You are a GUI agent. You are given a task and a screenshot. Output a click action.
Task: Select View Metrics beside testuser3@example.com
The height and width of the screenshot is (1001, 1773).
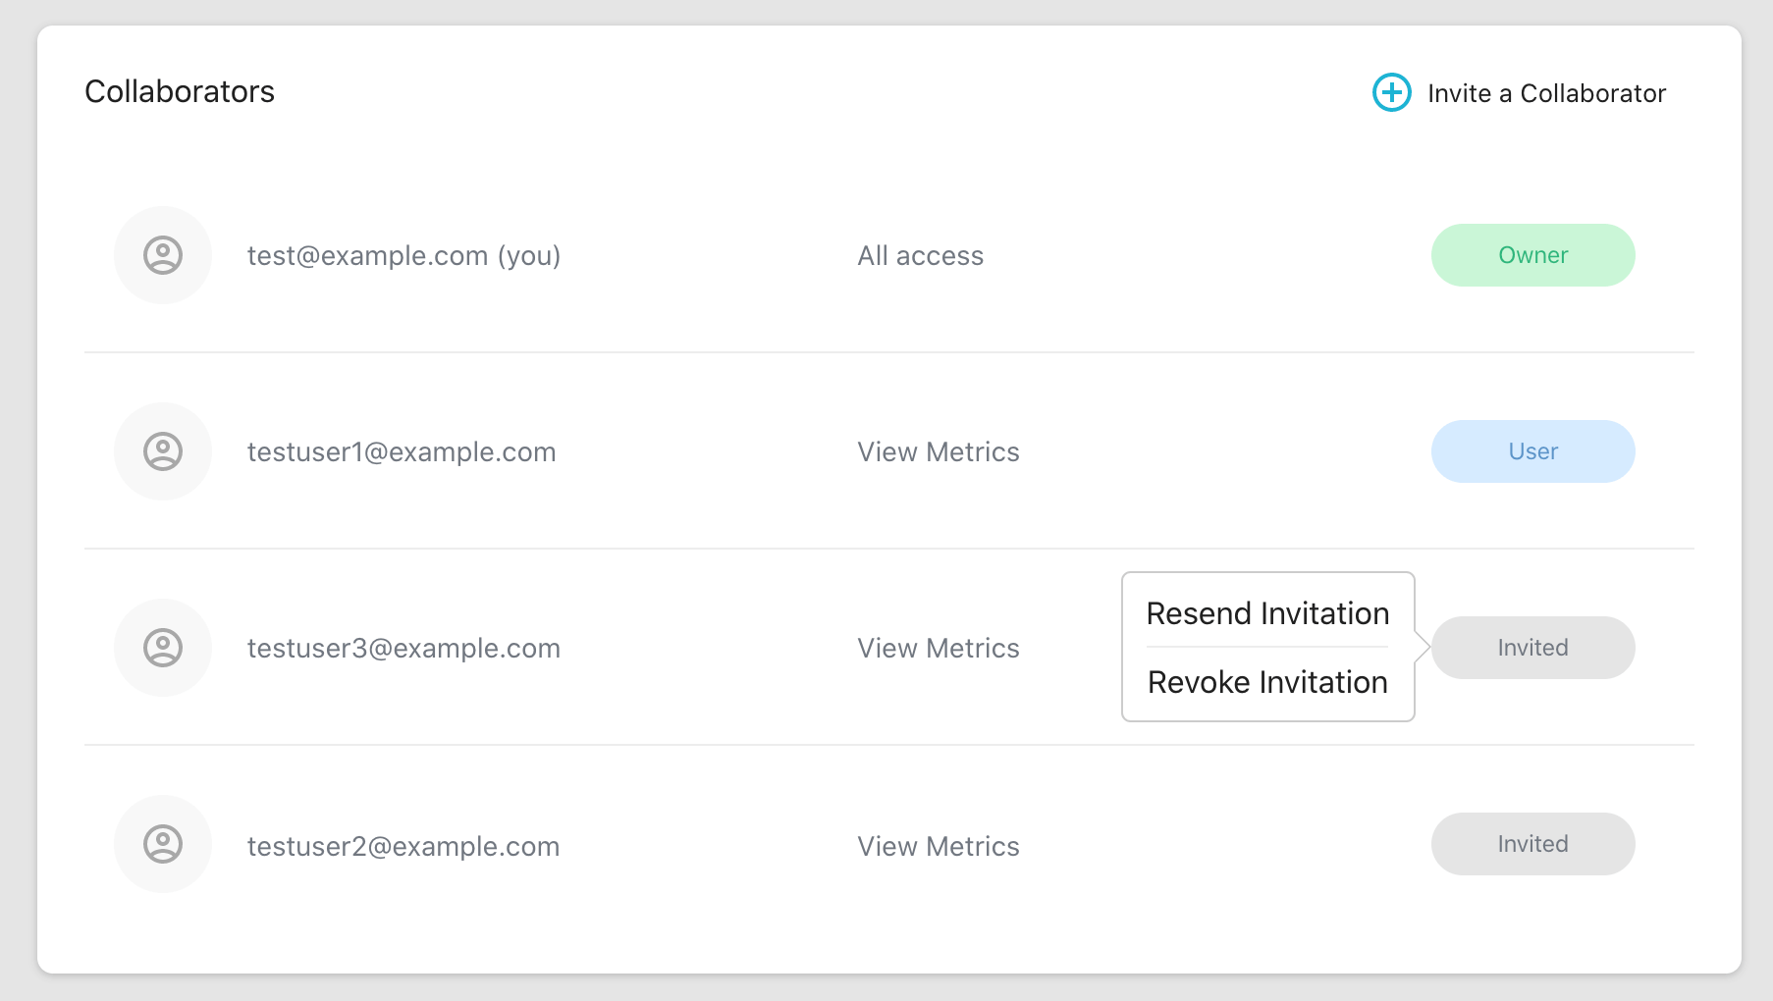[x=938, y=648]
